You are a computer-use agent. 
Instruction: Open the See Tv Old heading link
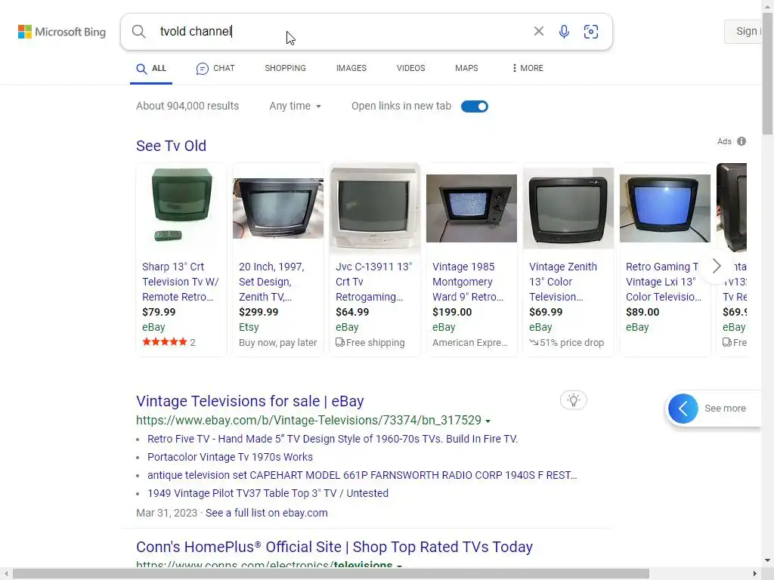172,146
